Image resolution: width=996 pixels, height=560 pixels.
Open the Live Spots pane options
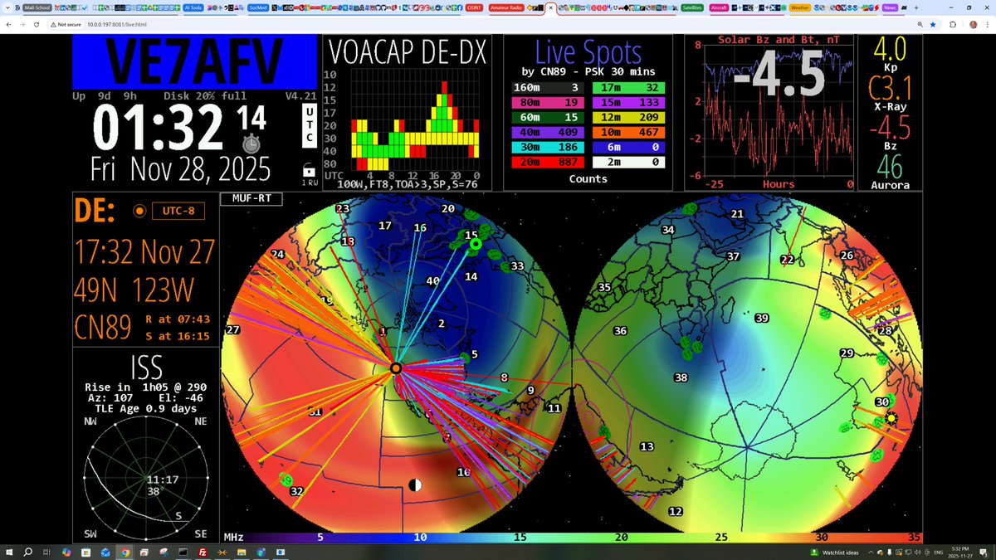pos(588,52)
